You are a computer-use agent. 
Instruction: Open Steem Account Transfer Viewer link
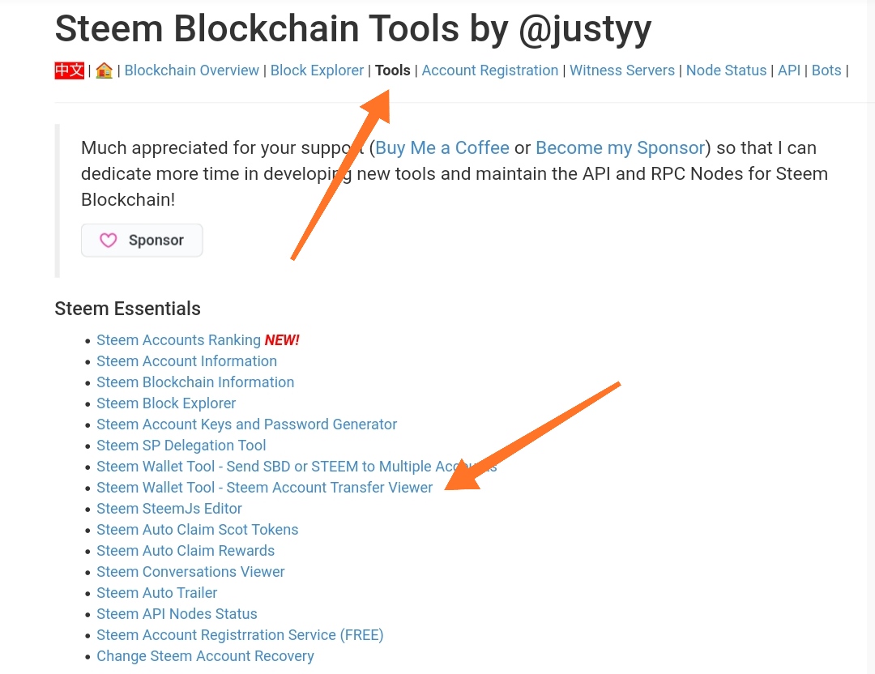[264, 488]
